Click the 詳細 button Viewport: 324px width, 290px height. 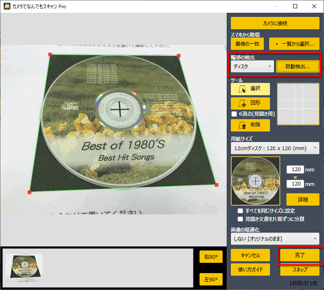[x=303, y=199]
